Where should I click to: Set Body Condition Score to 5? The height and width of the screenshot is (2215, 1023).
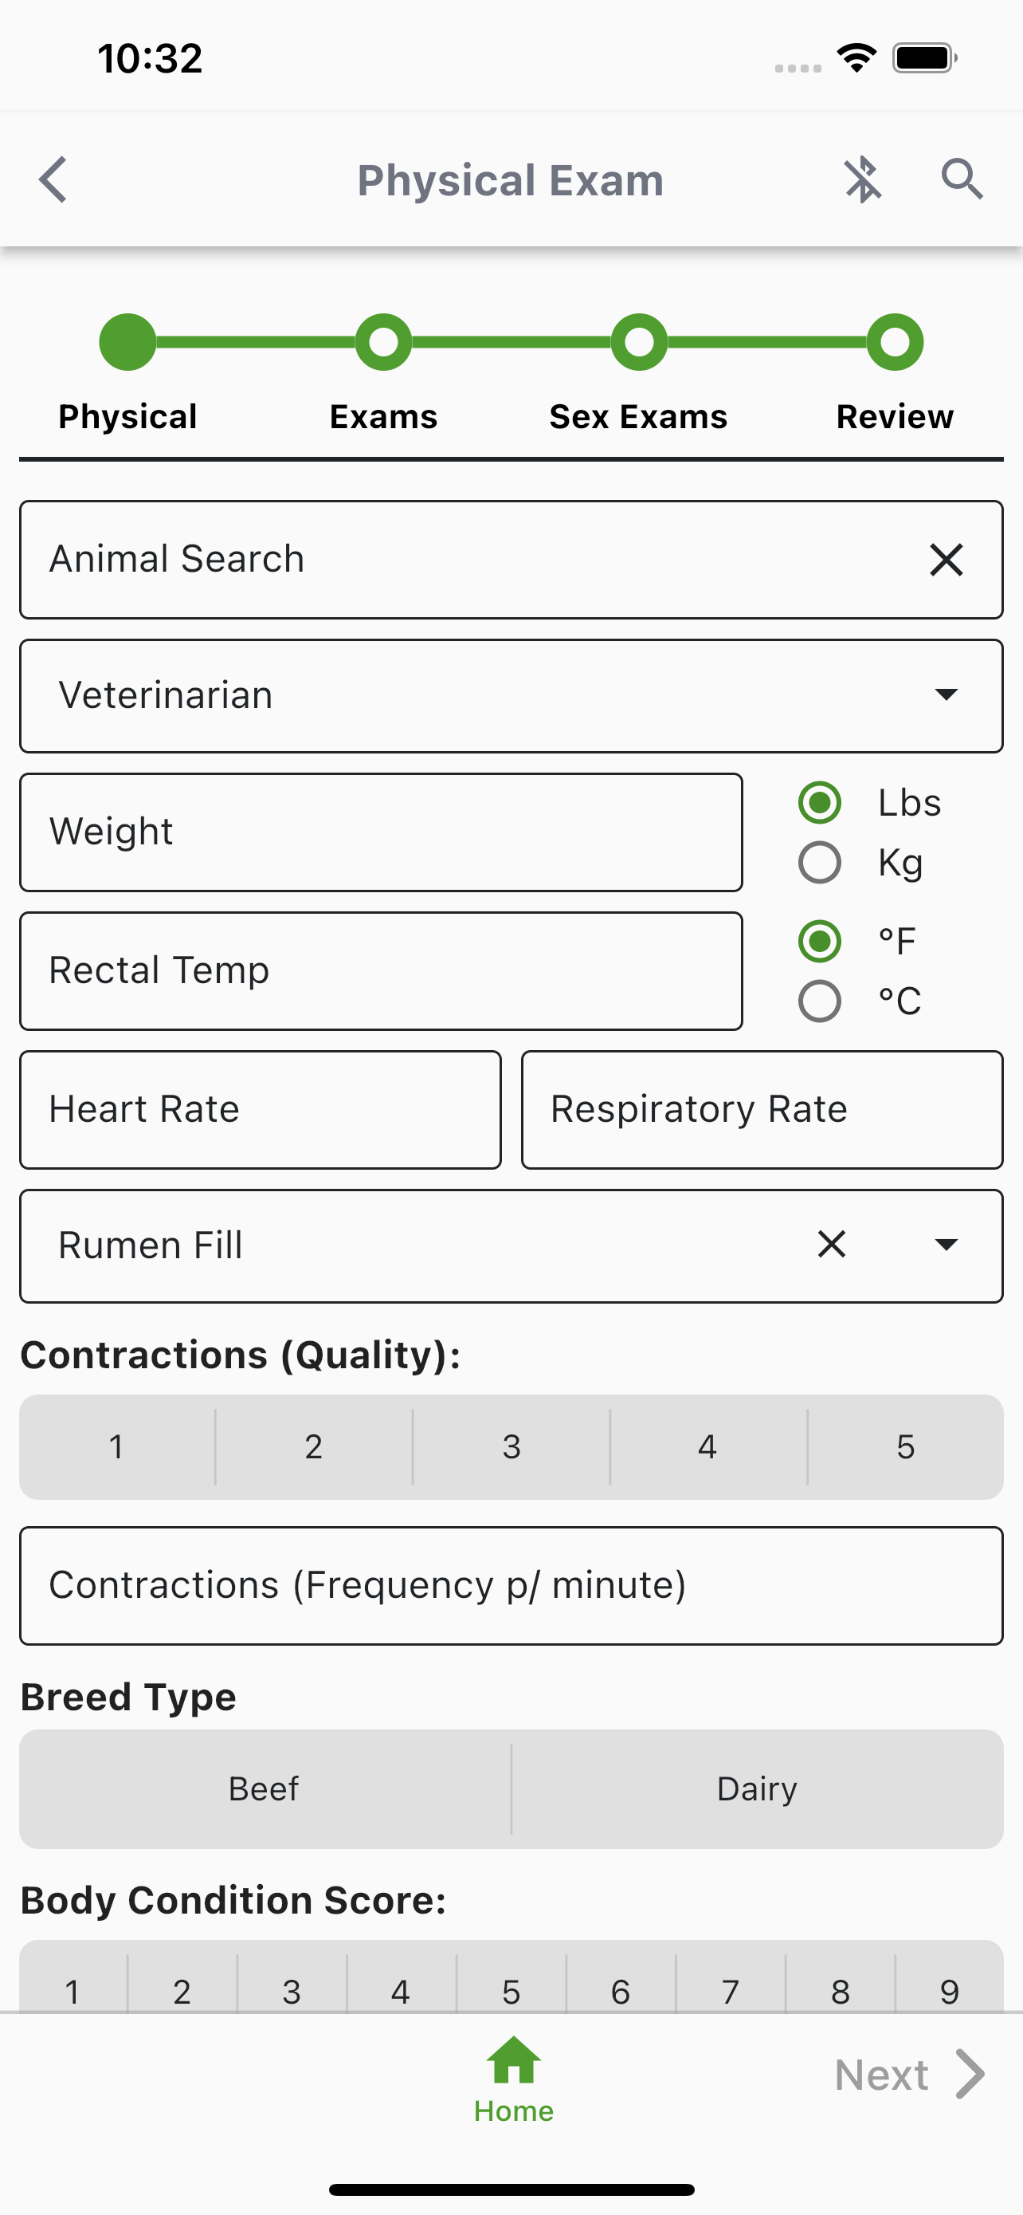[511, 1986]
